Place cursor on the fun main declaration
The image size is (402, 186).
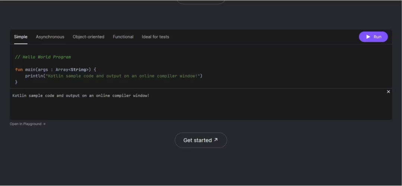pyautogui.click(x=30, y=69)
